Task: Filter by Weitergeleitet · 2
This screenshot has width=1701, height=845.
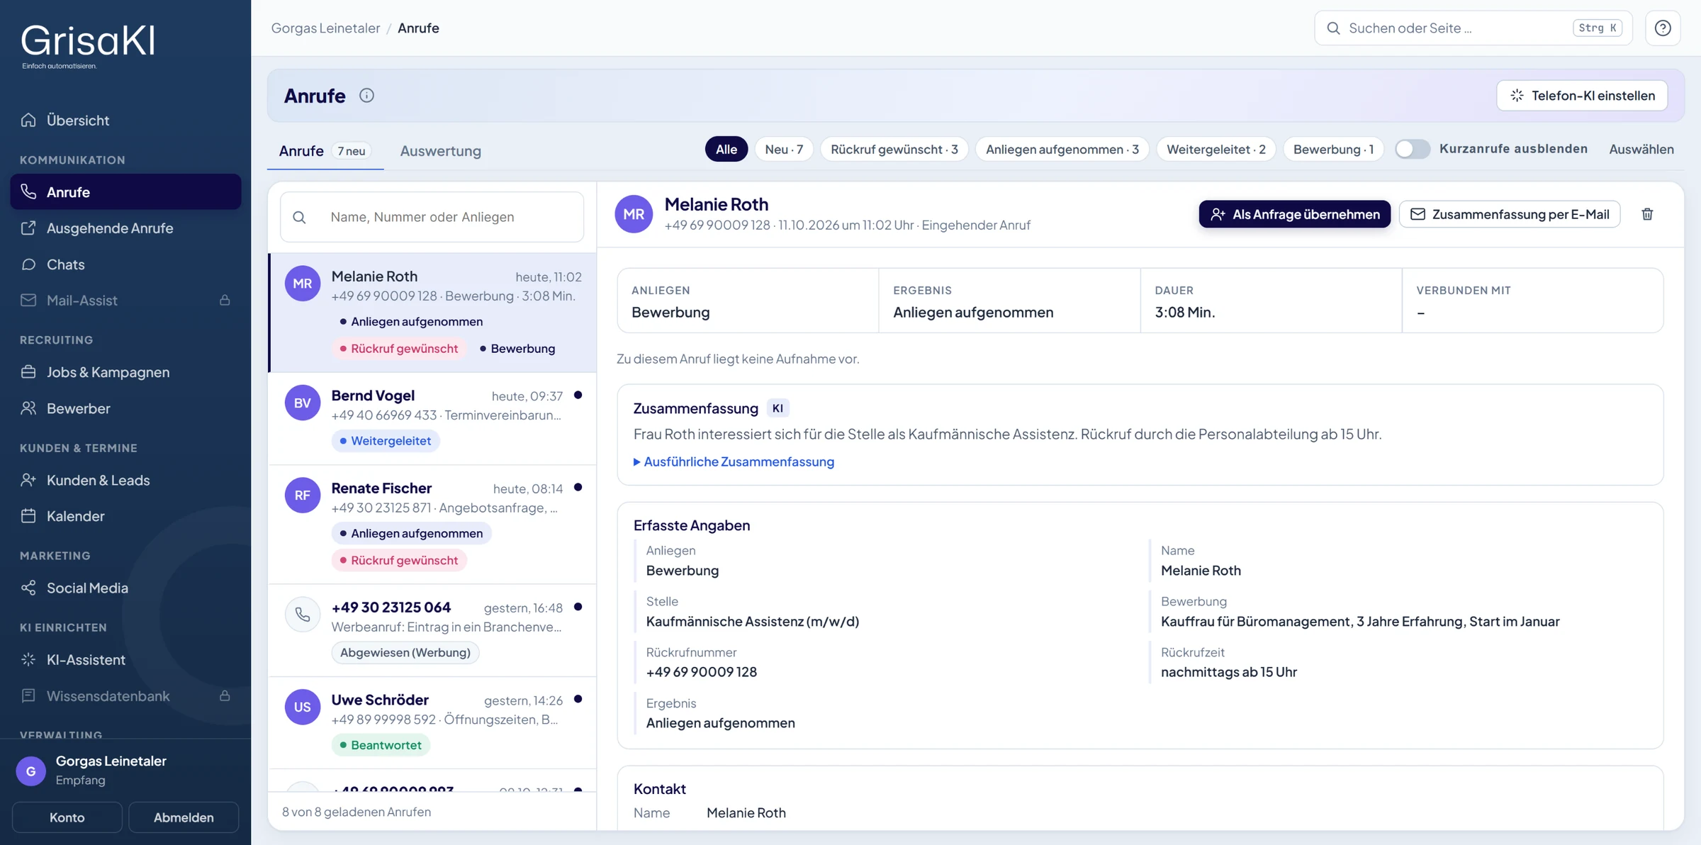Action: 1216,149
